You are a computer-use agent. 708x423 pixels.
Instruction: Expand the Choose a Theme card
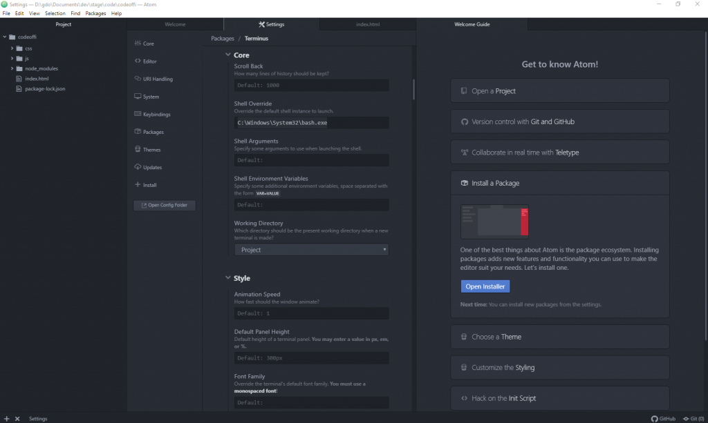point(560,337)
